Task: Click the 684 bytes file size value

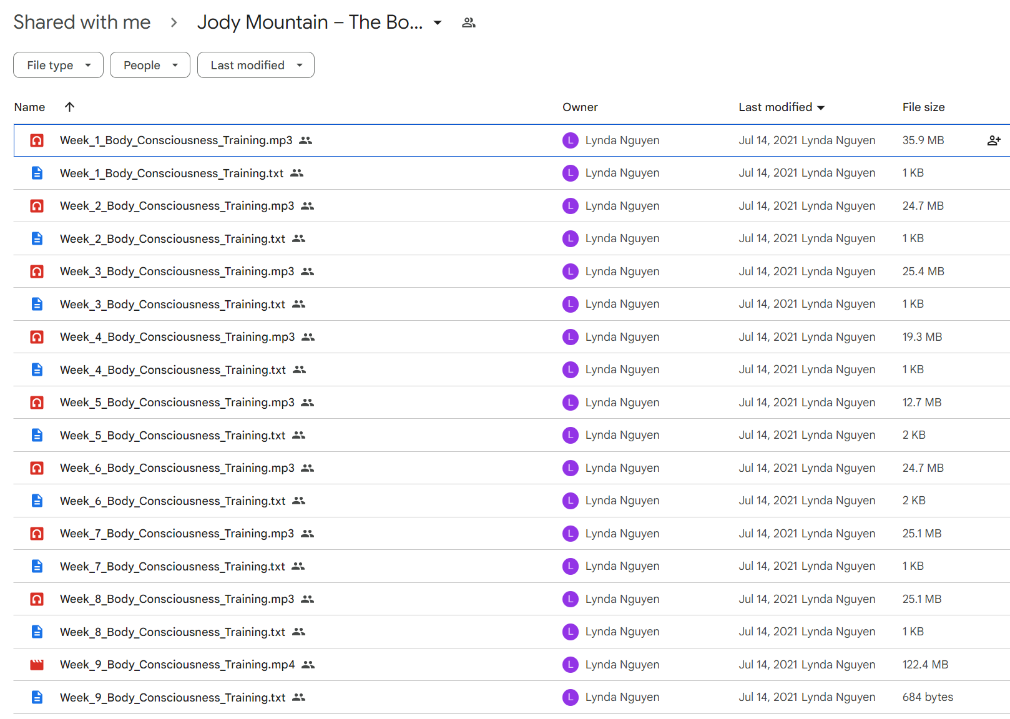Action: click(928, 697)
